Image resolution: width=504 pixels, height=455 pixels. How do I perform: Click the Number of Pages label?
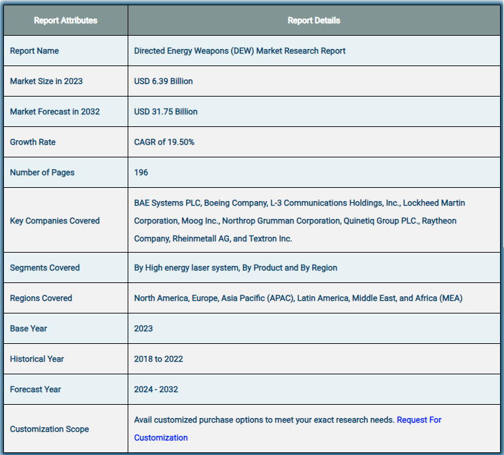pyautogui.click(x=42, y=173)
